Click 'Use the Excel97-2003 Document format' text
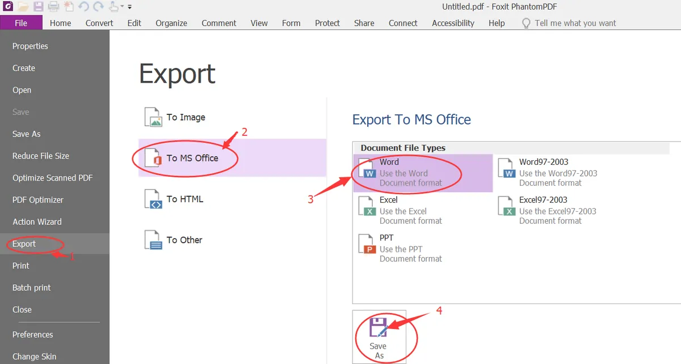Image resolution: width=681 pixels, height=364 pixels. [x=558, y=216]
